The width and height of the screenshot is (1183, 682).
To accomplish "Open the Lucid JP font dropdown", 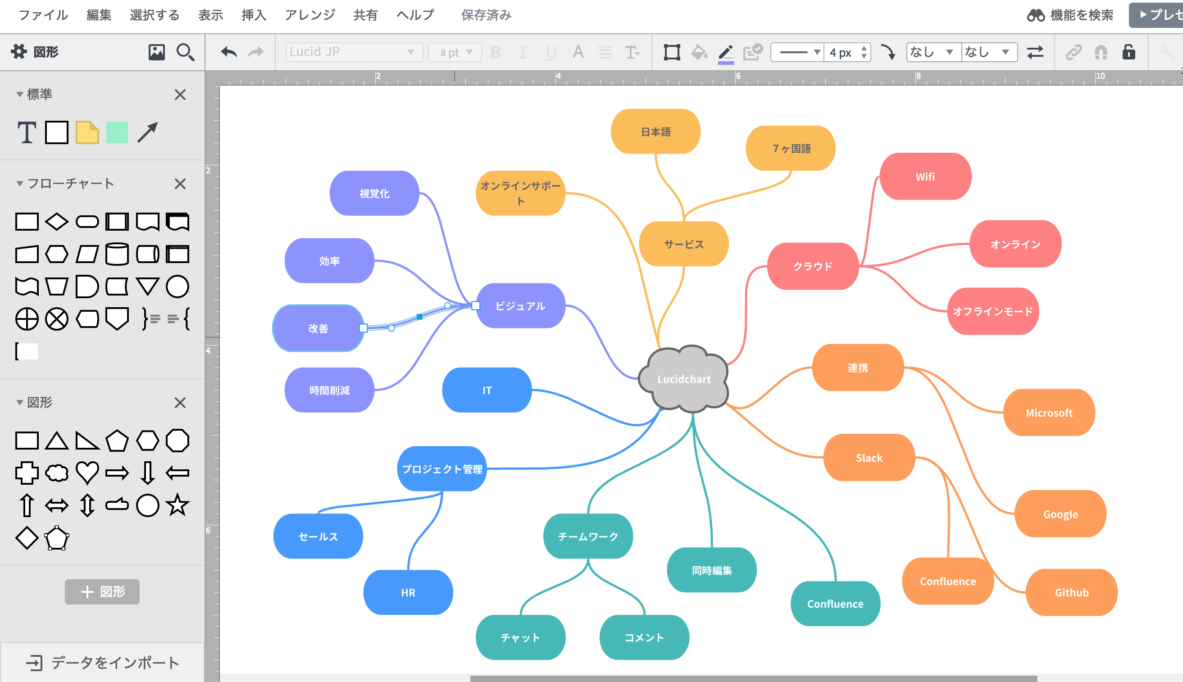I will tap(354, 52).
